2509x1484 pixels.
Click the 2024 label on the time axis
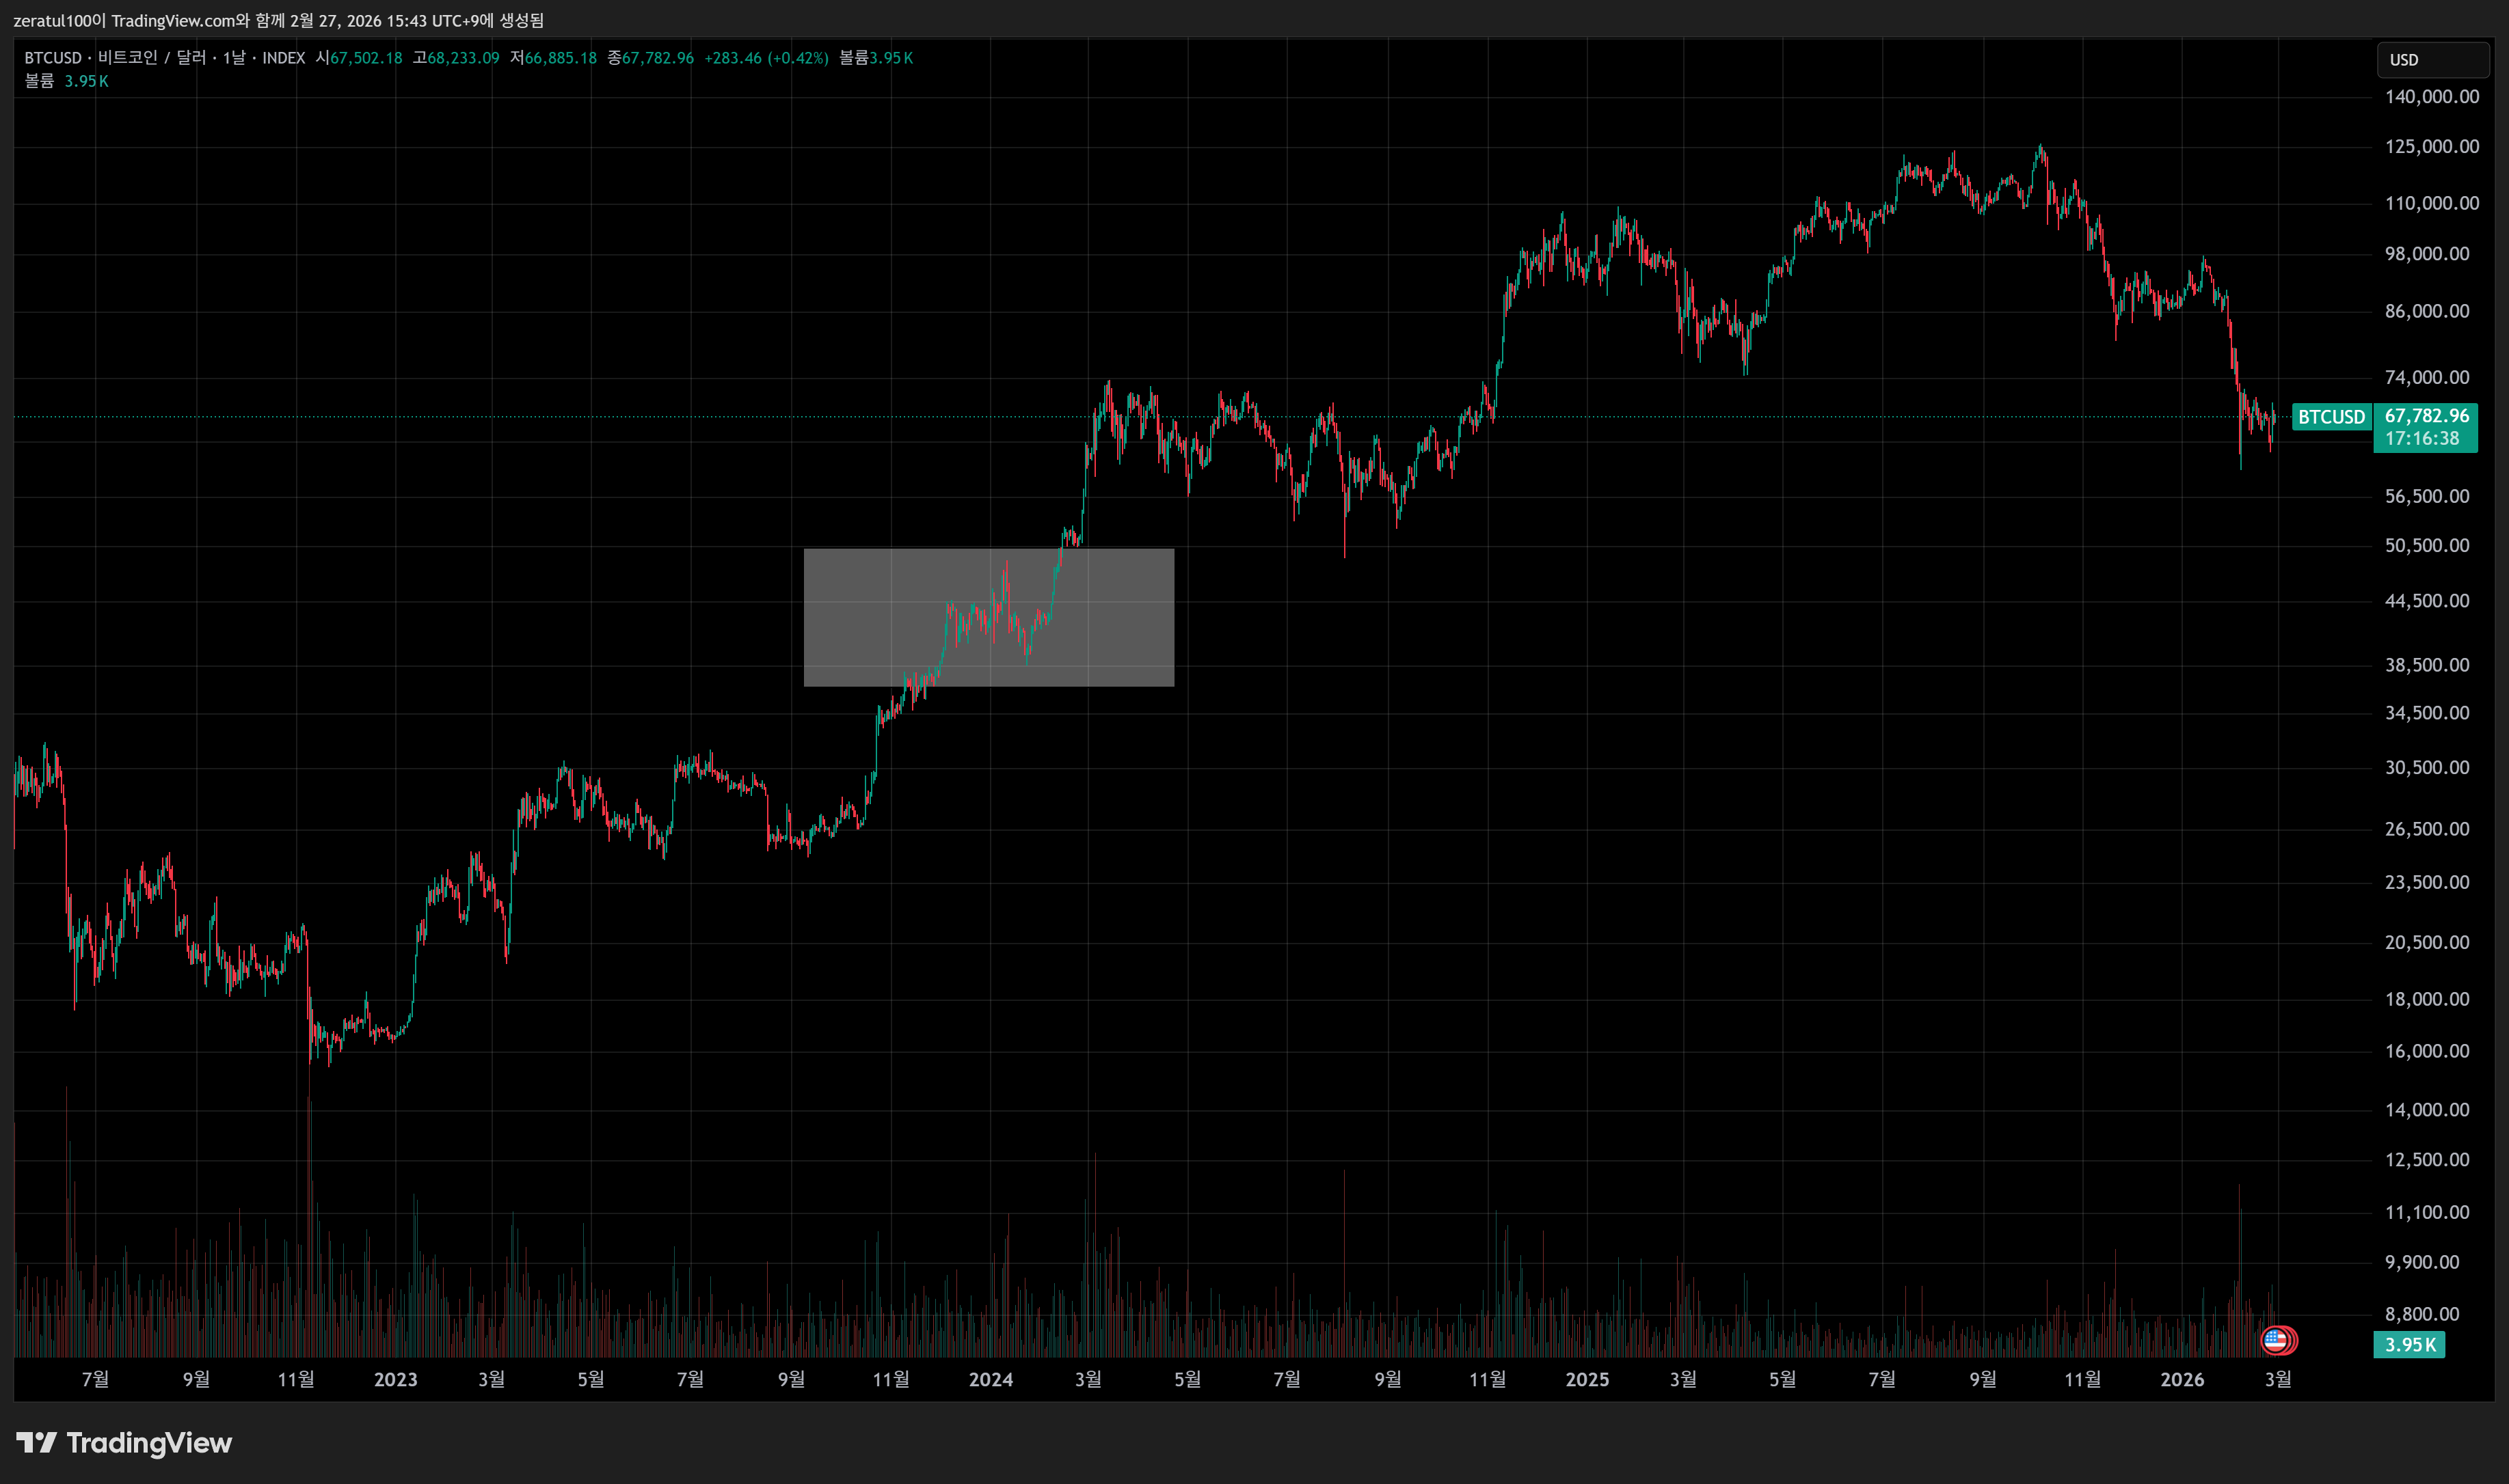[991, 1380]
